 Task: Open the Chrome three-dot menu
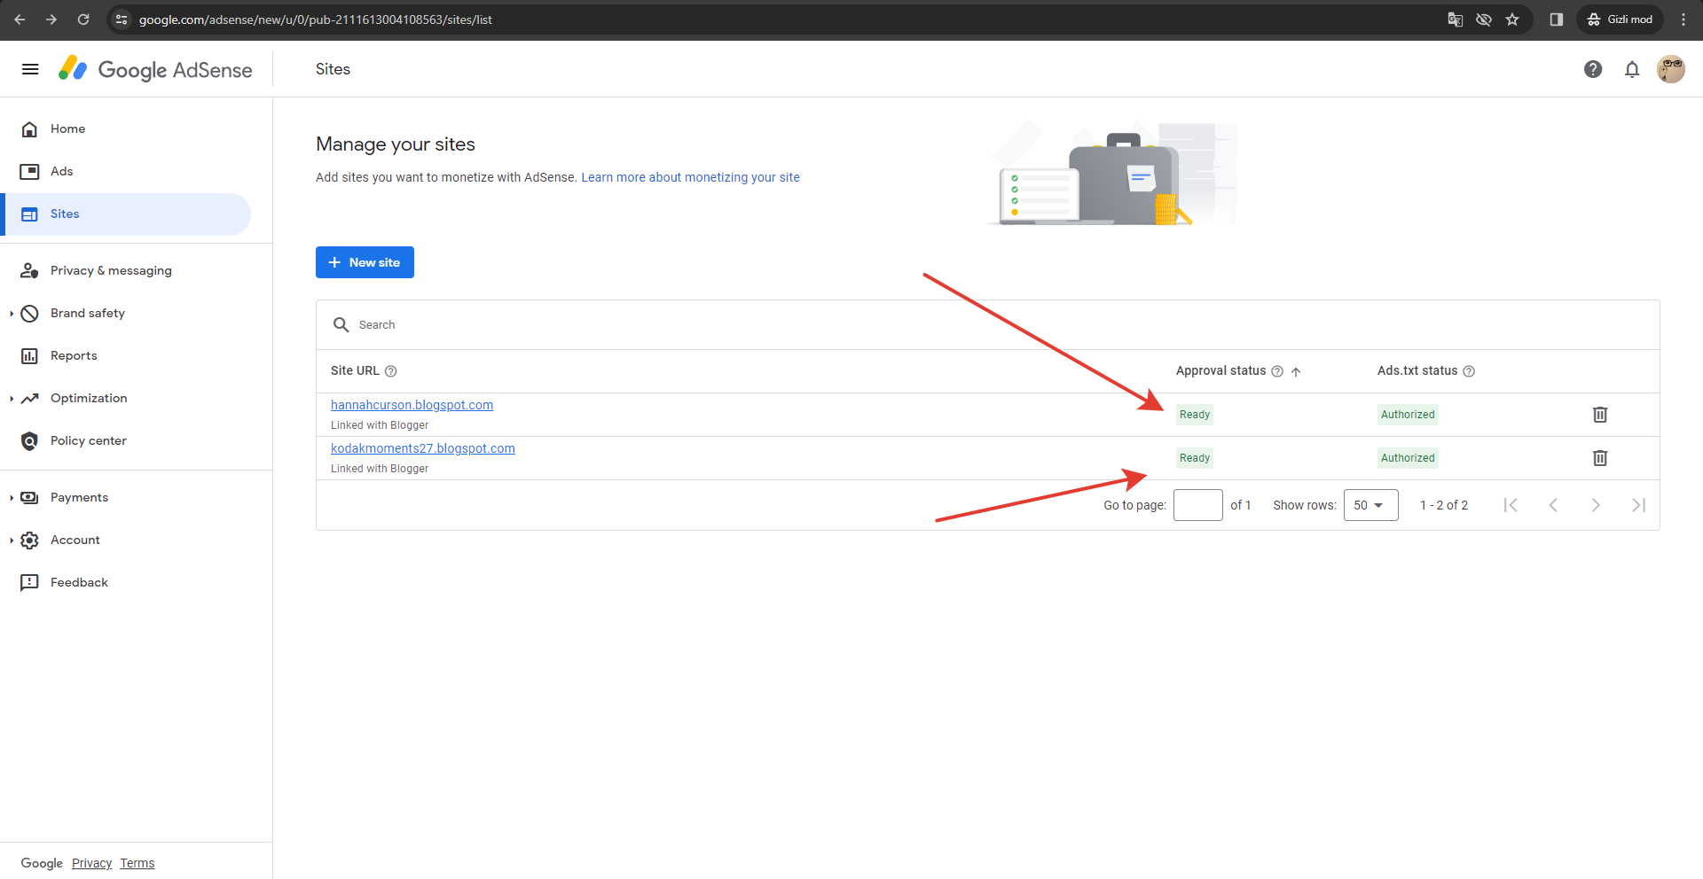coord(1683,19)
